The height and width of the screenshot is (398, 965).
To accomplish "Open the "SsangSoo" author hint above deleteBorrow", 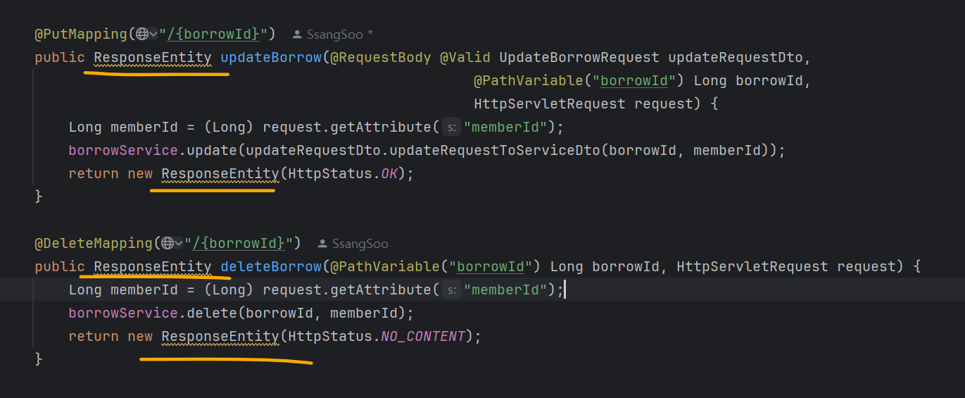I will (360, 244).
